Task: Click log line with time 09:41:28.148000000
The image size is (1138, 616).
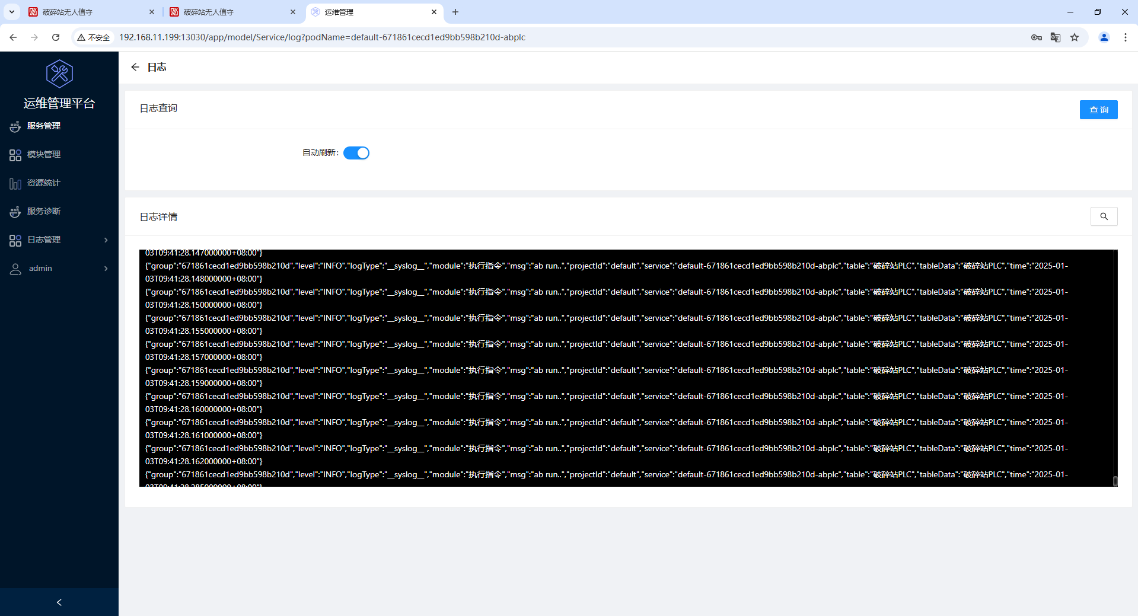Action: [x=607, y=272]
